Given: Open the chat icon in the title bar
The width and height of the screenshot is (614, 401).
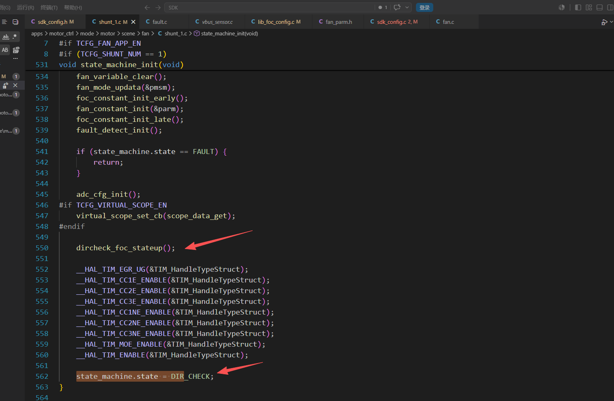Looking at the screenshot, I should 397,7.
